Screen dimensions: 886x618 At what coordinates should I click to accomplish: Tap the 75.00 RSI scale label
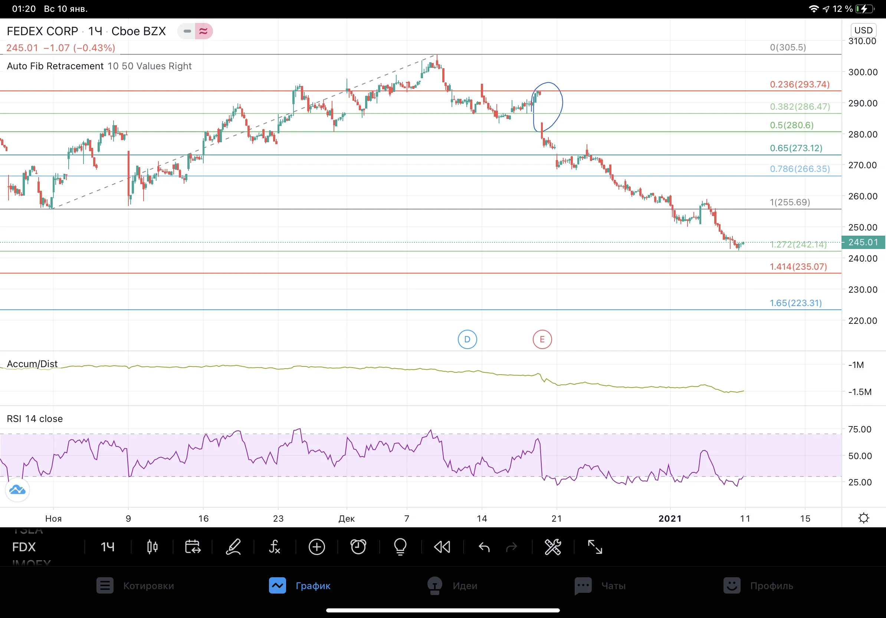(860, 429)
